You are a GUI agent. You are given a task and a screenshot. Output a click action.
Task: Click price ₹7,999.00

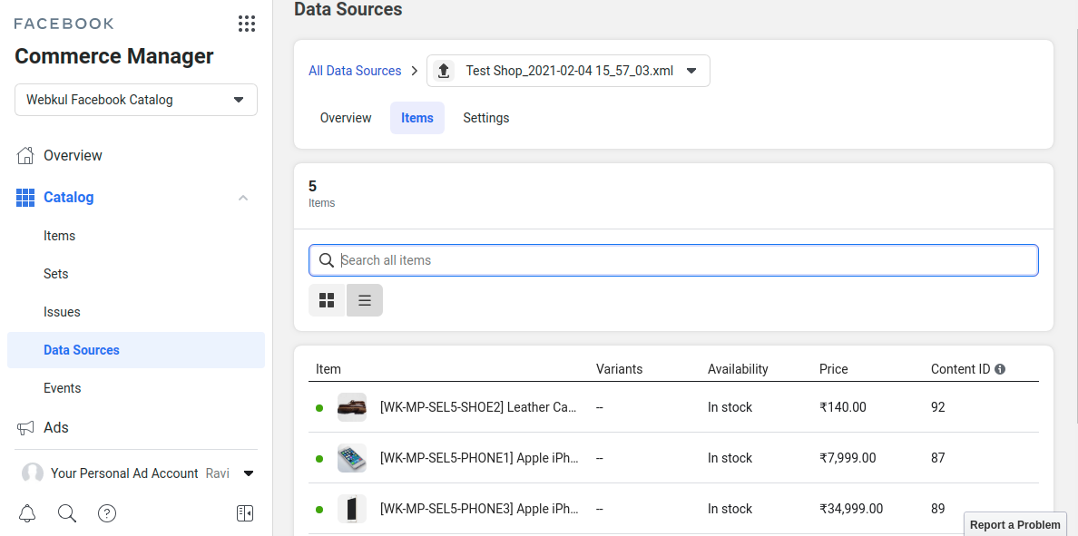coord(848,458)
